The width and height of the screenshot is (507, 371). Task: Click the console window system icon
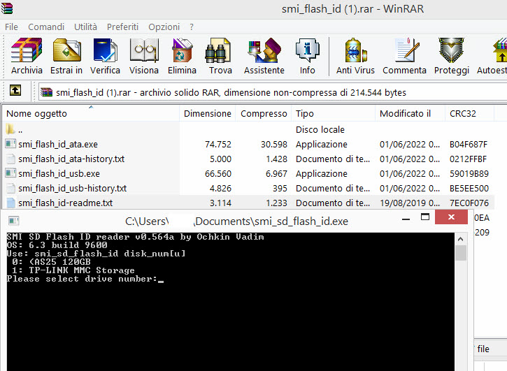pyautogui.click(x=14, y=221)
